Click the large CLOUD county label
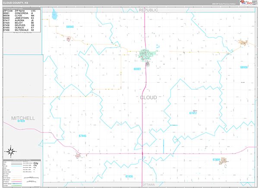This screenshot has width=259, height=188. tap(148, 97)
